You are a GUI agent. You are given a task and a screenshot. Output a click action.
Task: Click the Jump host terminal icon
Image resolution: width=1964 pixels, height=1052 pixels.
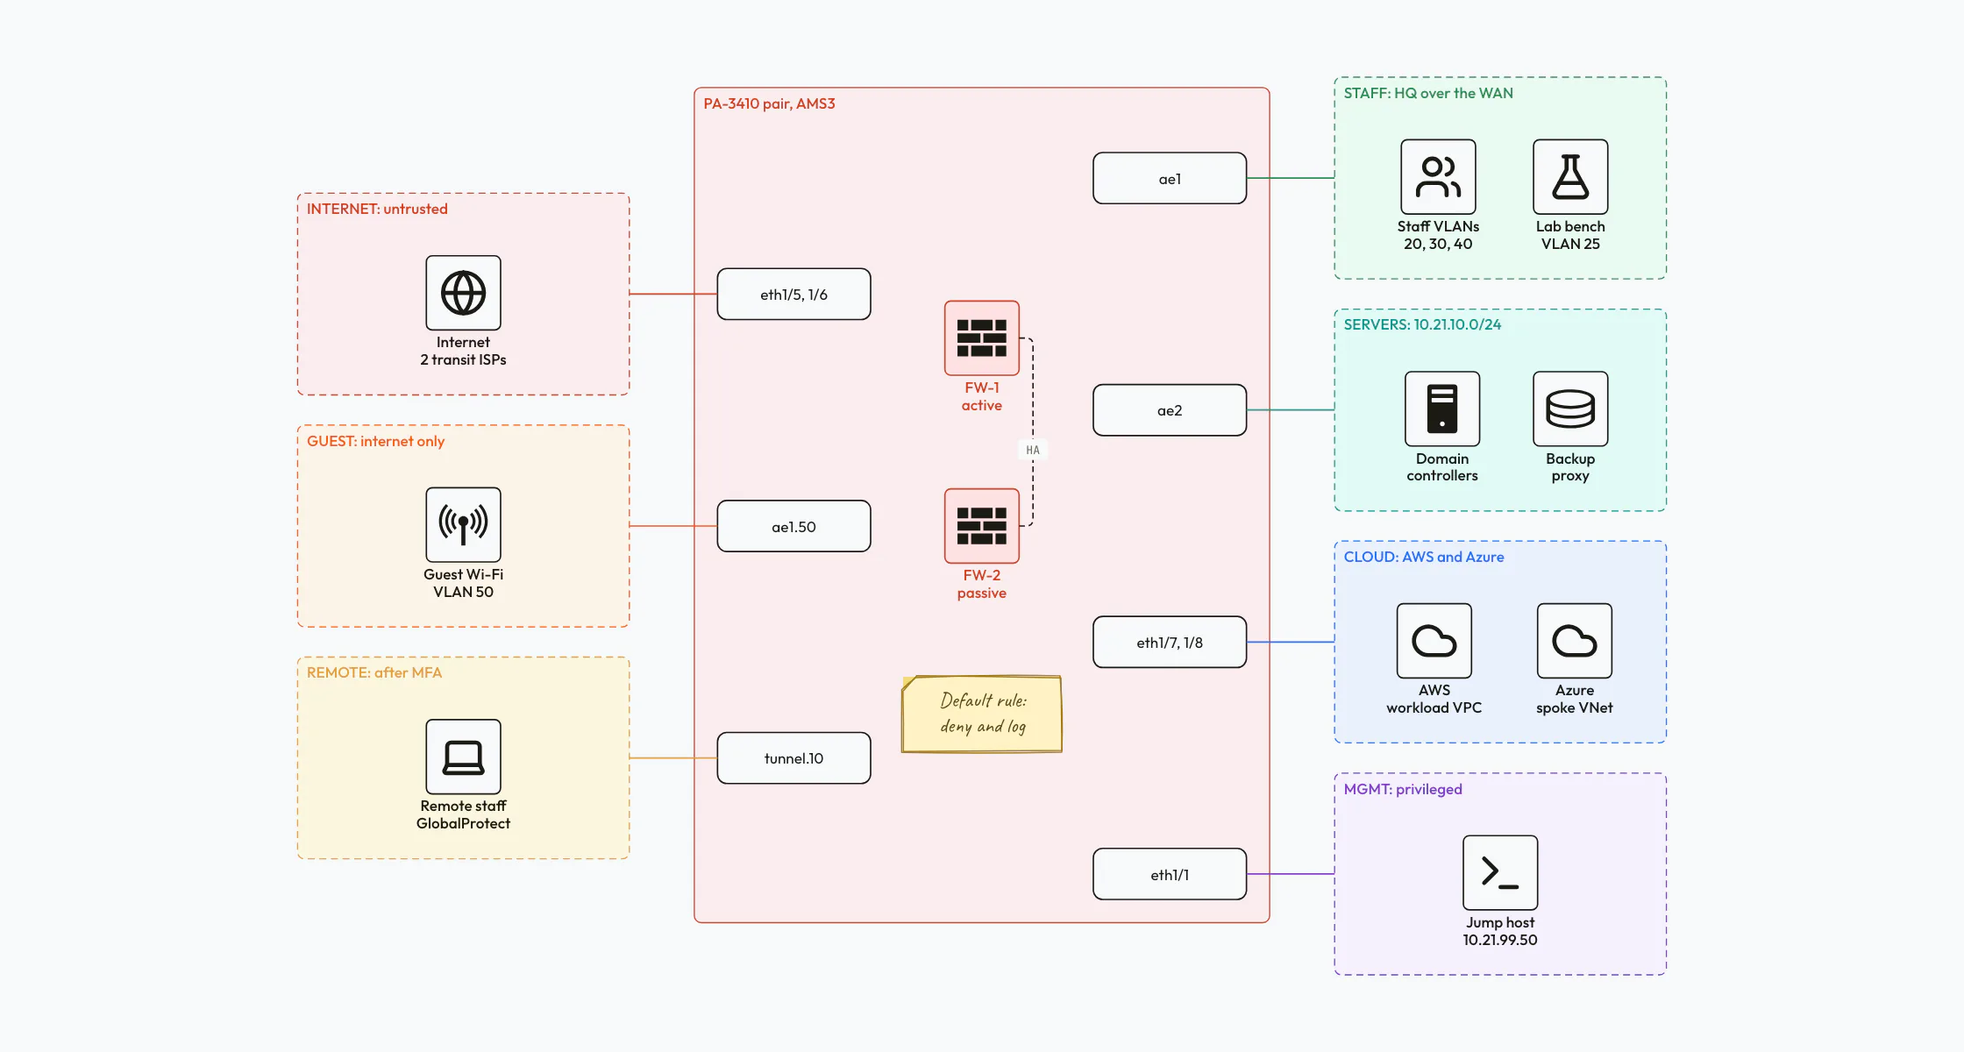coord(1500,872)
